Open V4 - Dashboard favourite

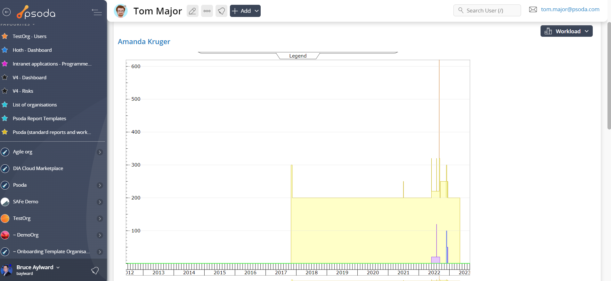(x=29, y=78)
